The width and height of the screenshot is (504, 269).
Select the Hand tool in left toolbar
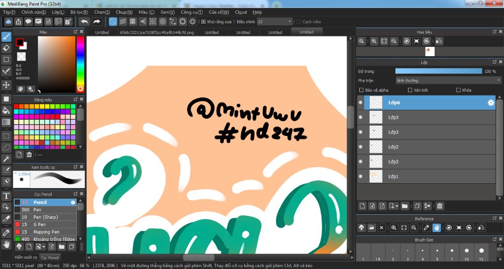6,244
